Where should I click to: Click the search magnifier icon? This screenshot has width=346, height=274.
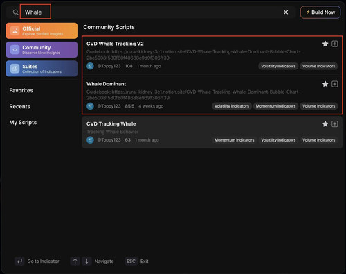coord(15,12)
